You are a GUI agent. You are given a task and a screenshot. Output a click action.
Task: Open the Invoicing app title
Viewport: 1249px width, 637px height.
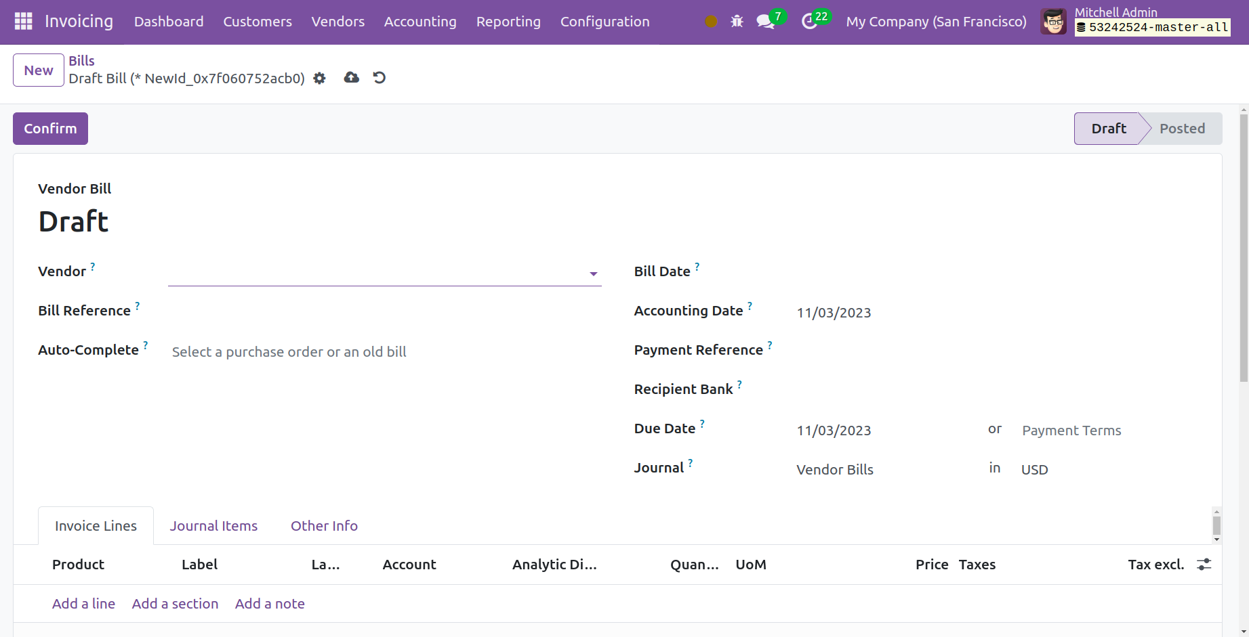[x=79, y=22]
